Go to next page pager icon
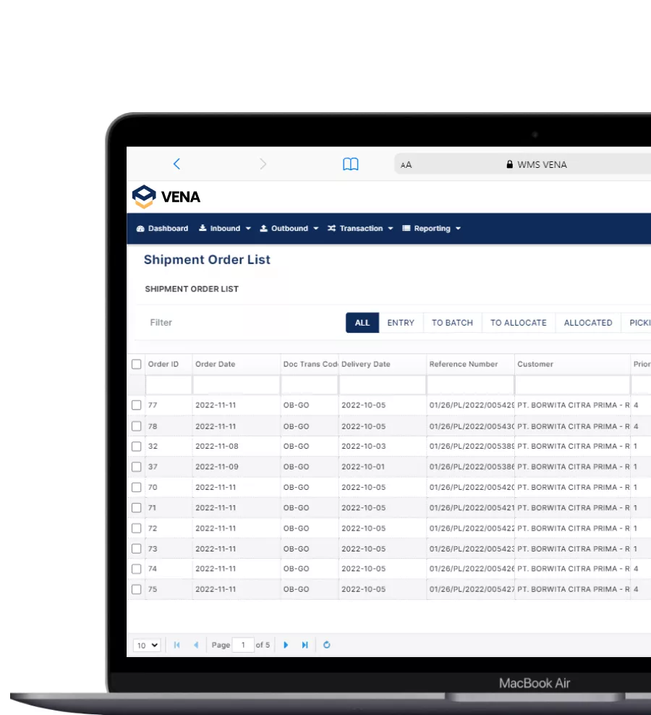Screen dimensions: 651x715 (286, 645)
